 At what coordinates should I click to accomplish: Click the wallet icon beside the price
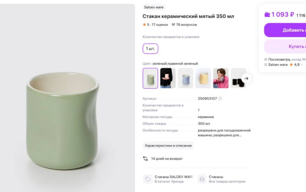pos(267,14)
